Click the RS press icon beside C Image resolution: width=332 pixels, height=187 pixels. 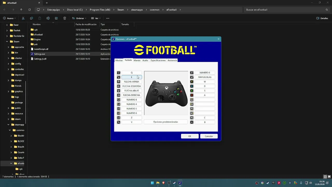pyautogui.click(x=192, y=118)
